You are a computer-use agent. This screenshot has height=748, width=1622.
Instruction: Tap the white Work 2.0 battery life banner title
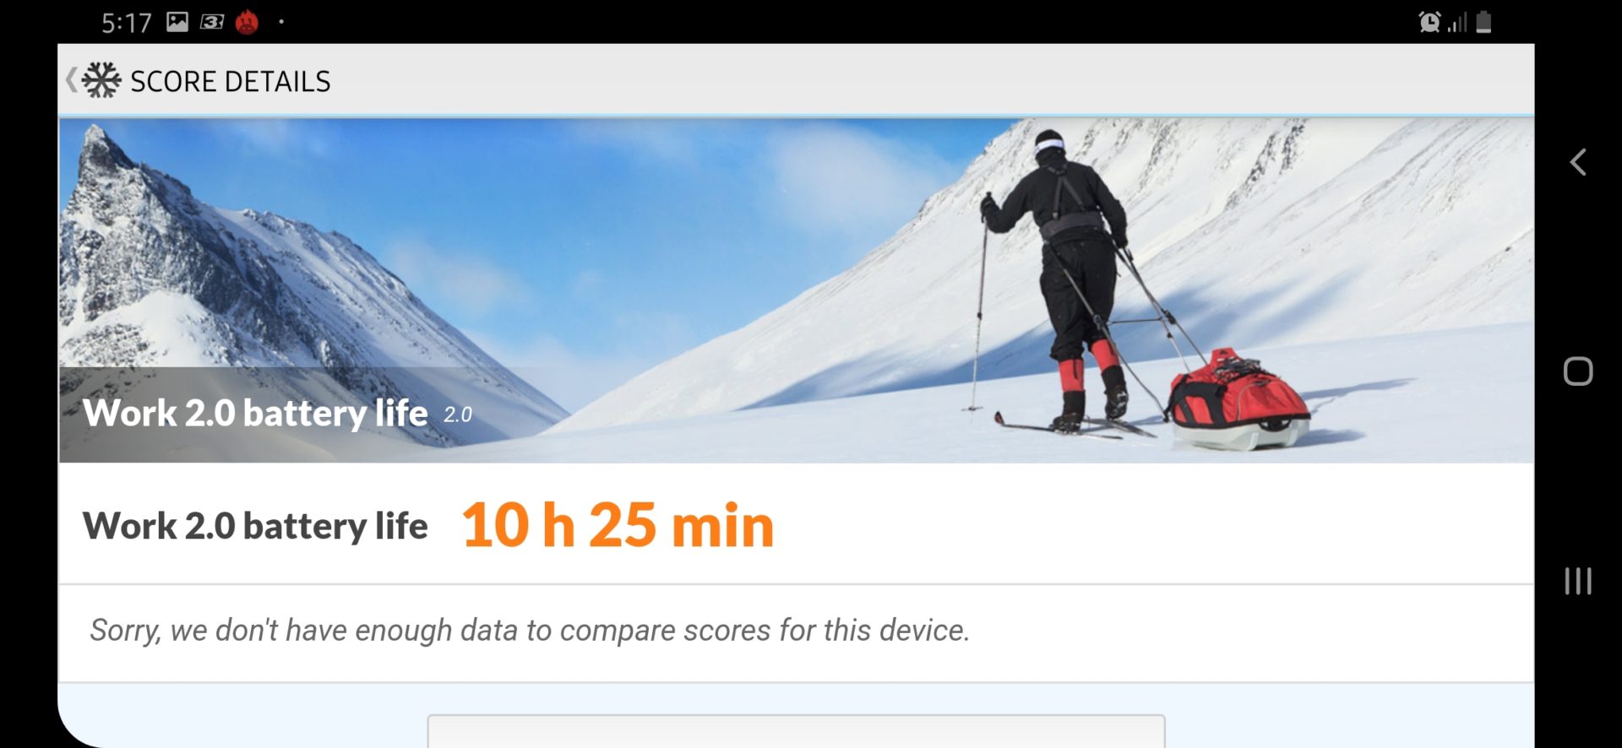(255, 413)
